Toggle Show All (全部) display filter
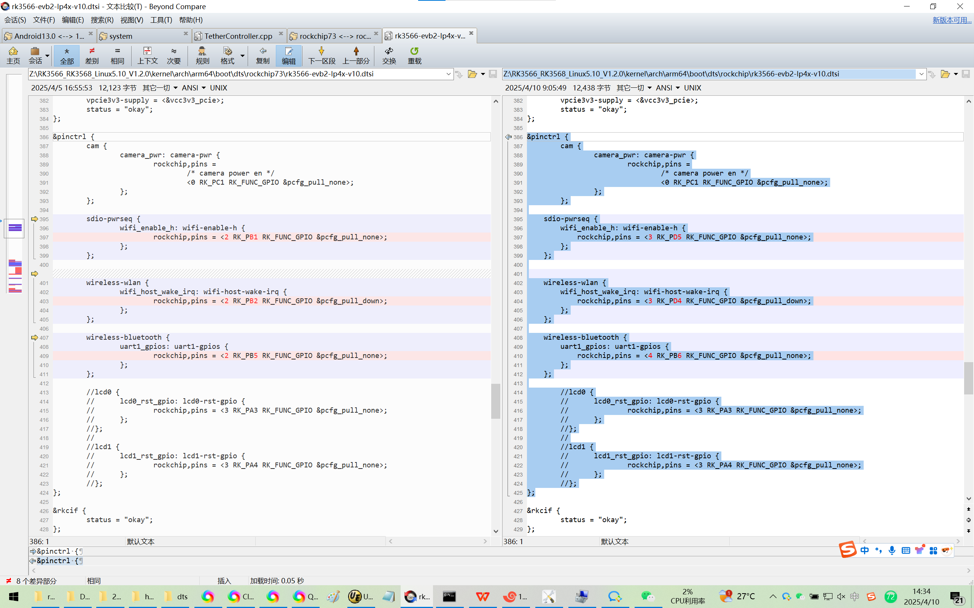The width and height of the screenshot is (974, 608). point(67,55)
